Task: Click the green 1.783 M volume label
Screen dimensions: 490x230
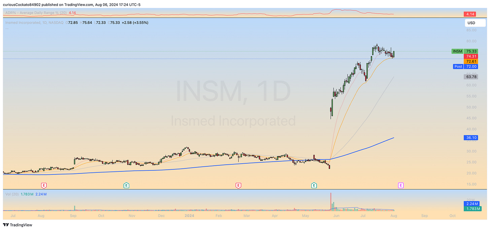Action: tap(472, 208)
